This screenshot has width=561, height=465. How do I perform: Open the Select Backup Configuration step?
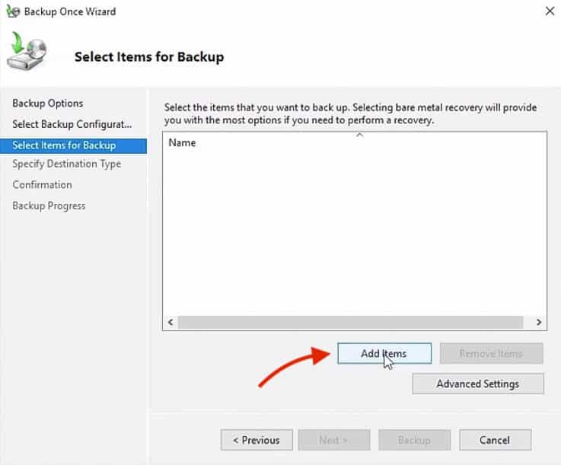pos(72,124)
